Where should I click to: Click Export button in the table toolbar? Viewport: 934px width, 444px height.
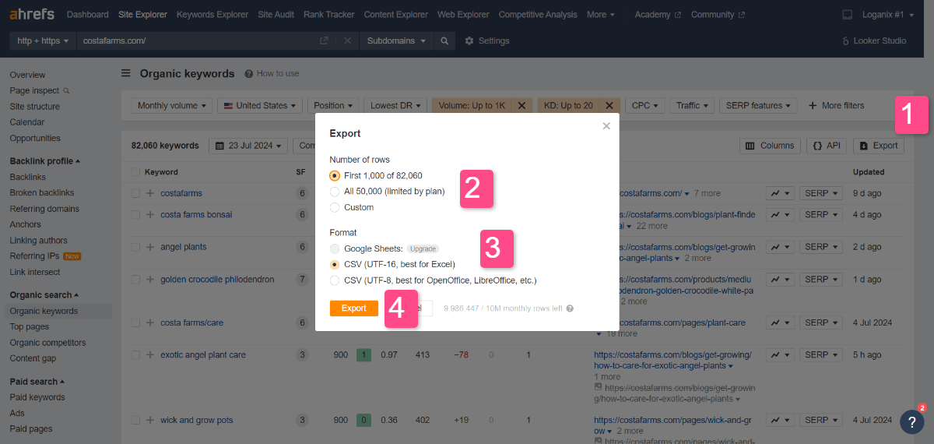879,146
